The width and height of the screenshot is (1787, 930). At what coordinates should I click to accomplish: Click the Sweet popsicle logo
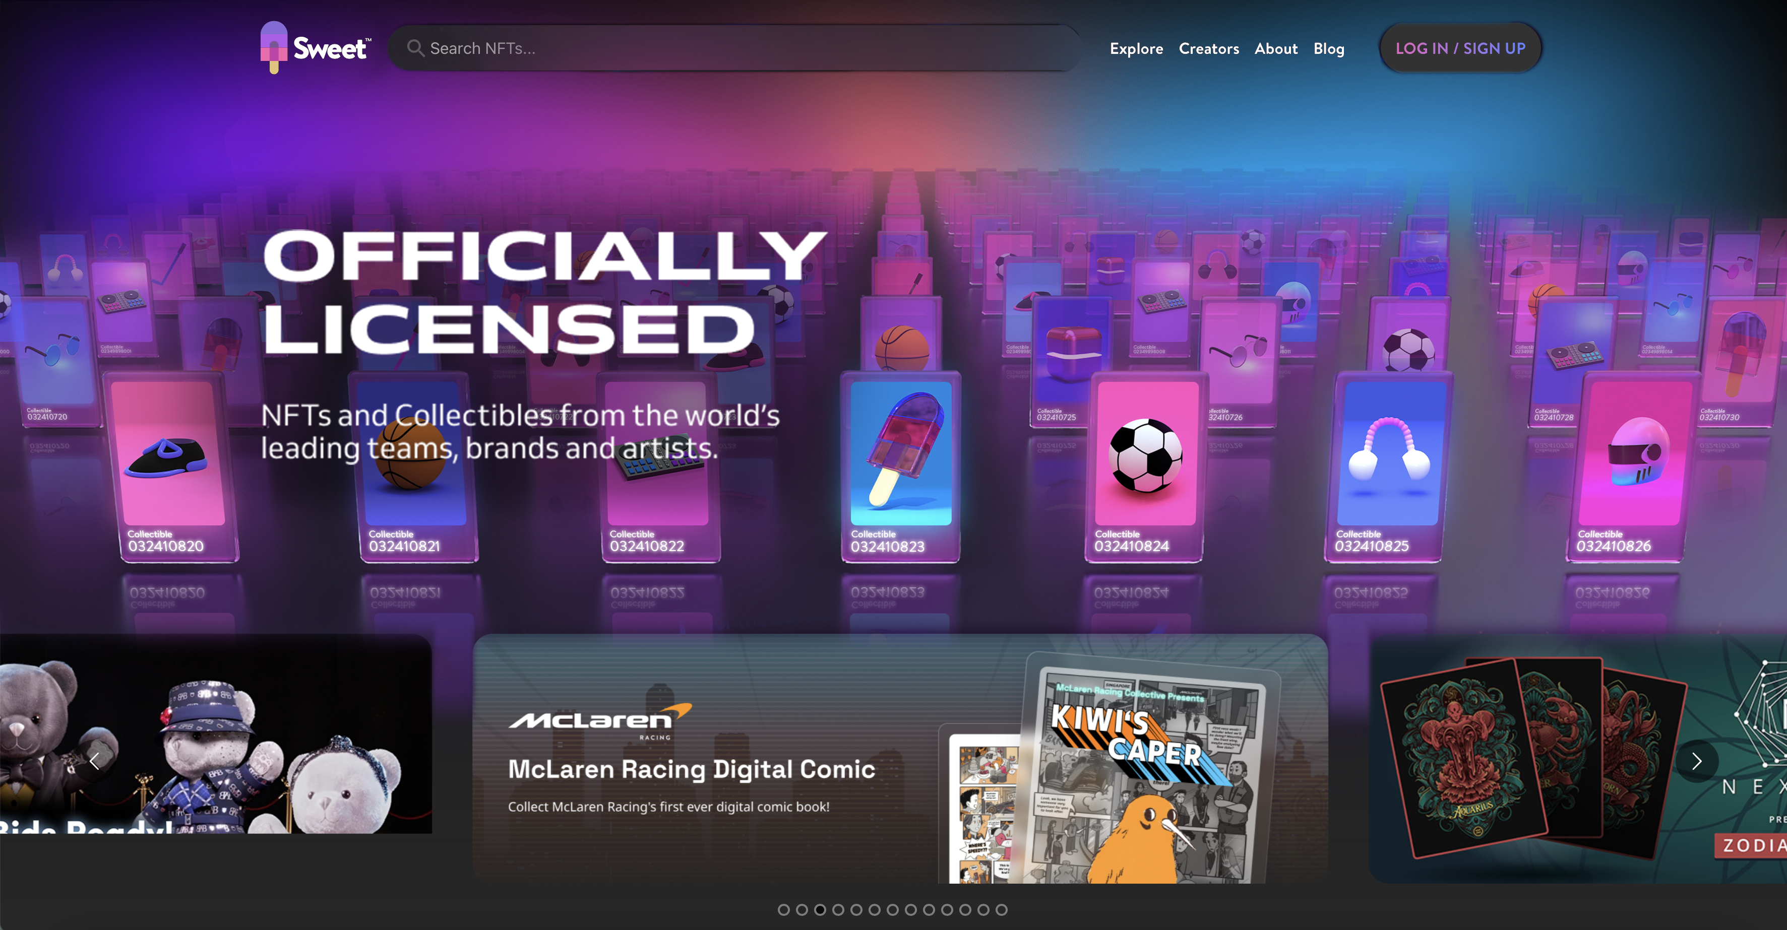point(316,47)
